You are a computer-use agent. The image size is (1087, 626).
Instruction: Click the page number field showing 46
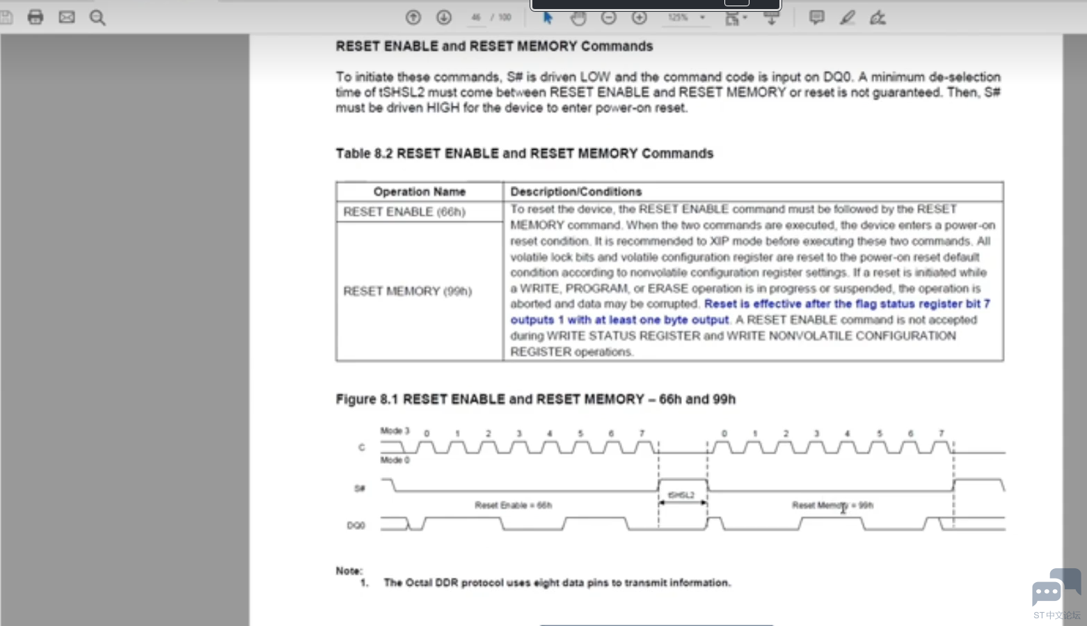pos(476,17)
